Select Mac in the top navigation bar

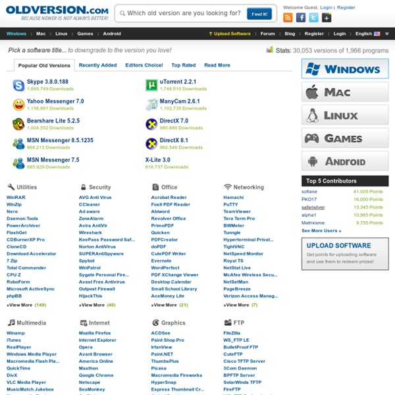(41, 34)
